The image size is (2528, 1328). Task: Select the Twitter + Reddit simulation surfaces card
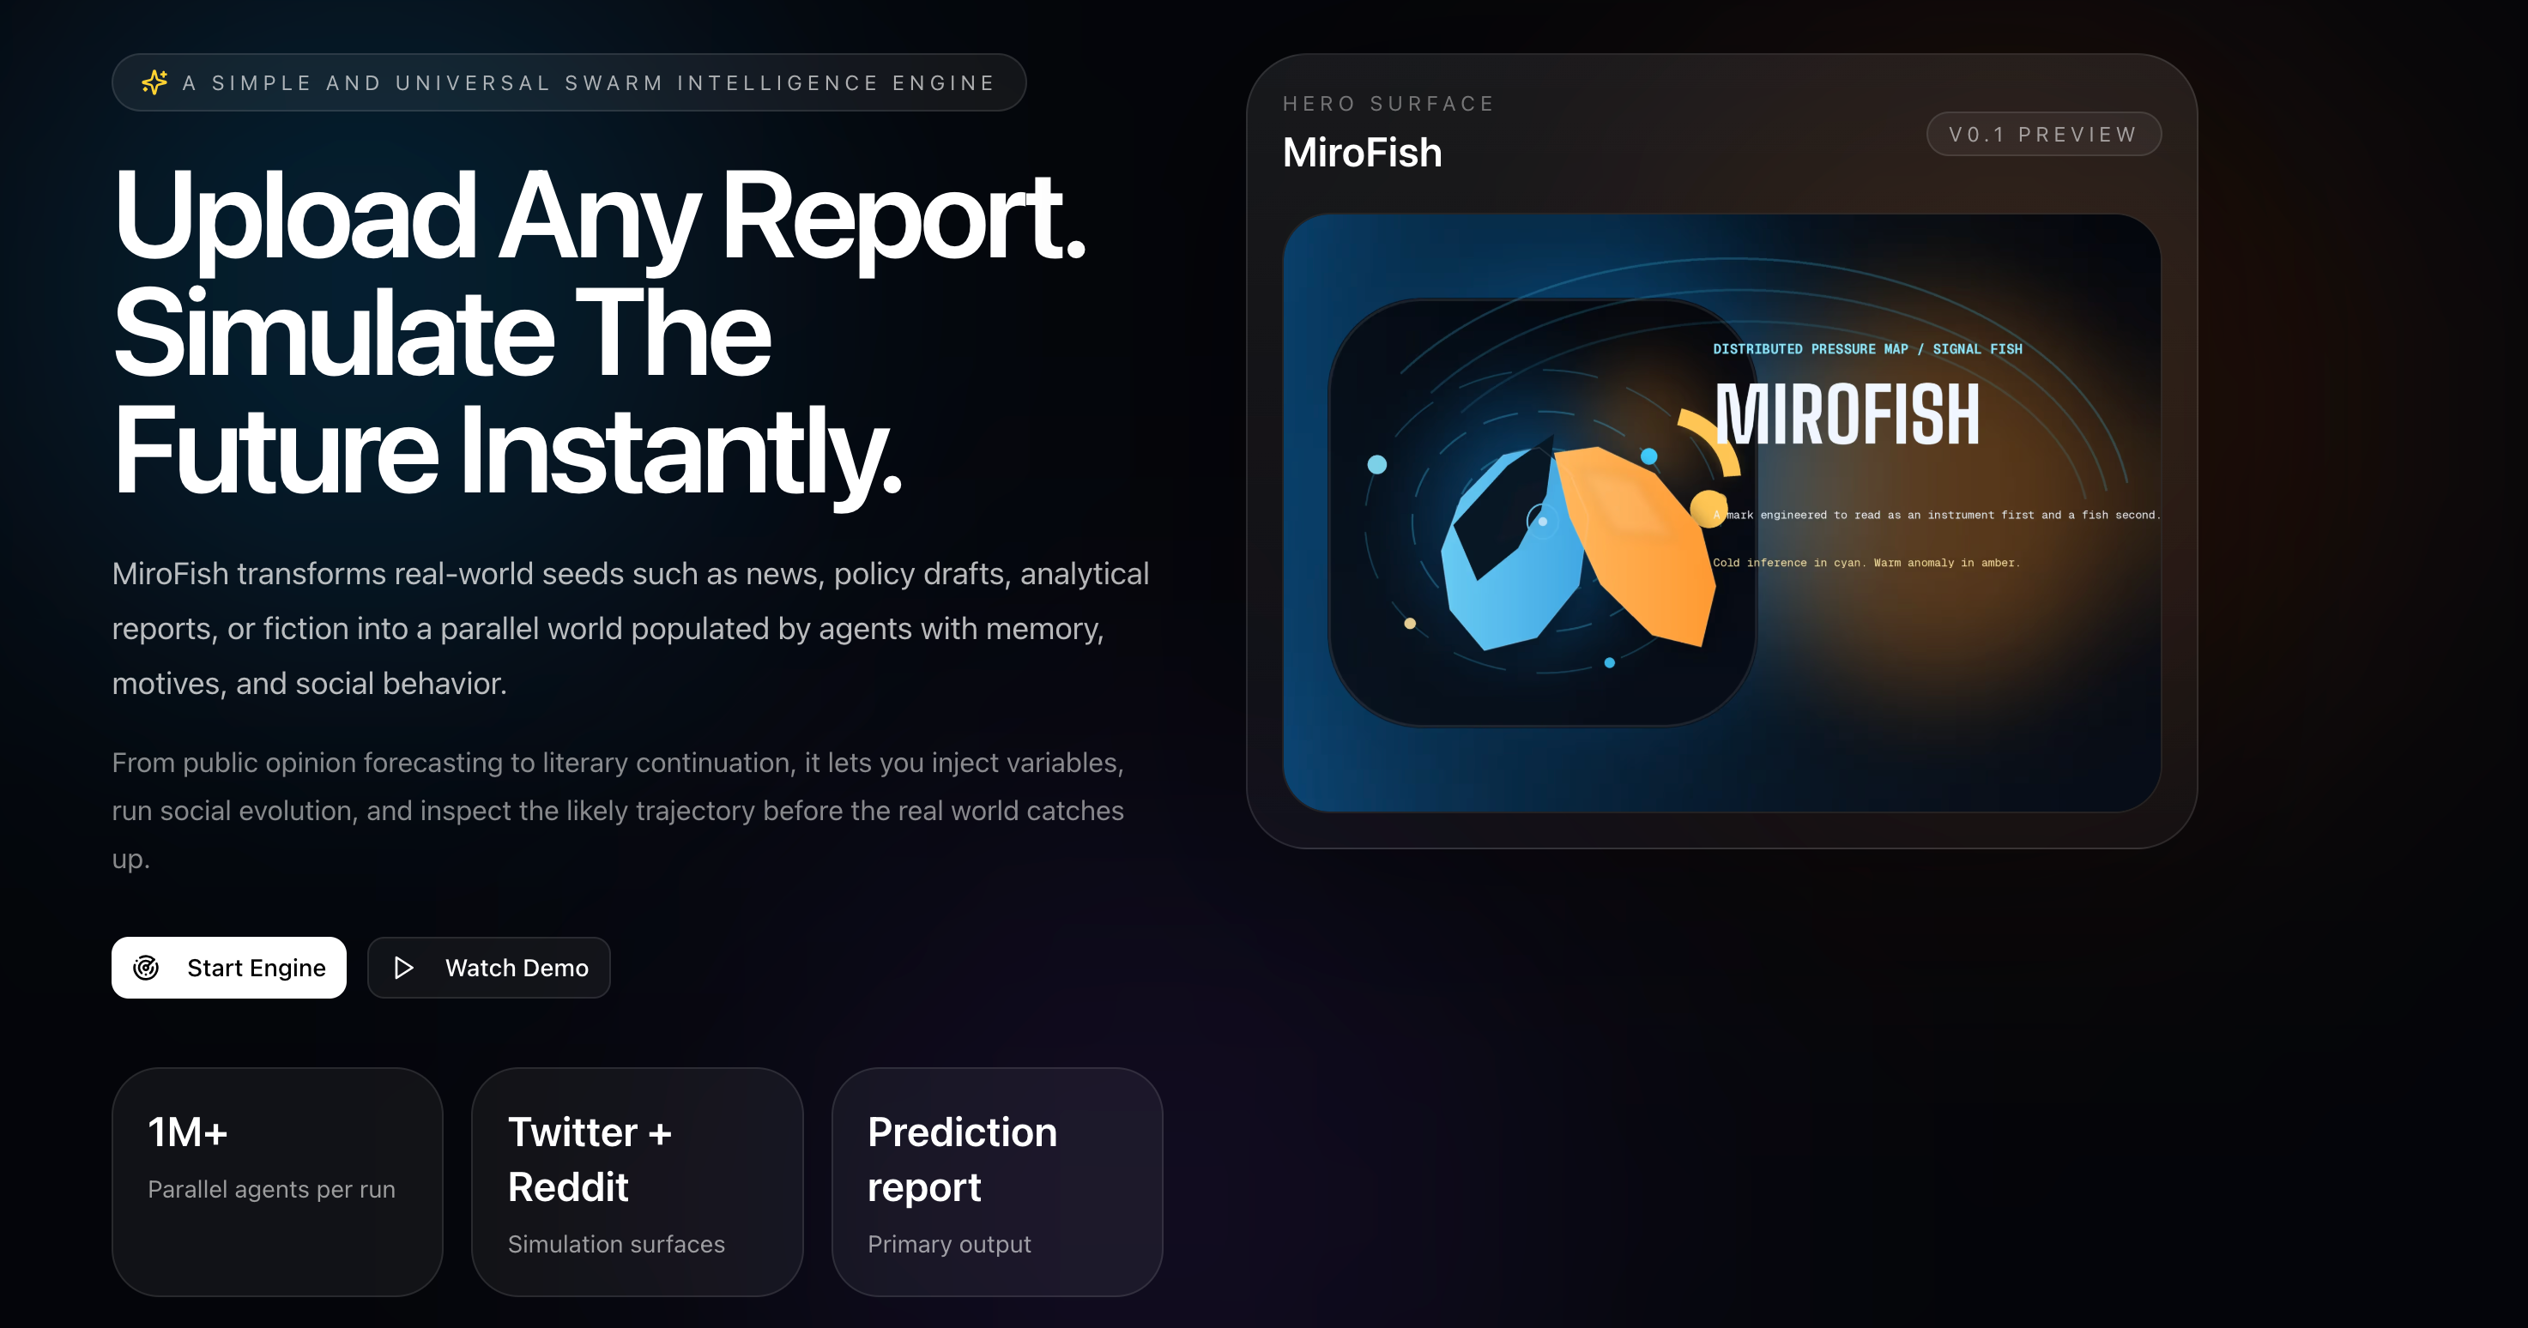(637, 1182)
